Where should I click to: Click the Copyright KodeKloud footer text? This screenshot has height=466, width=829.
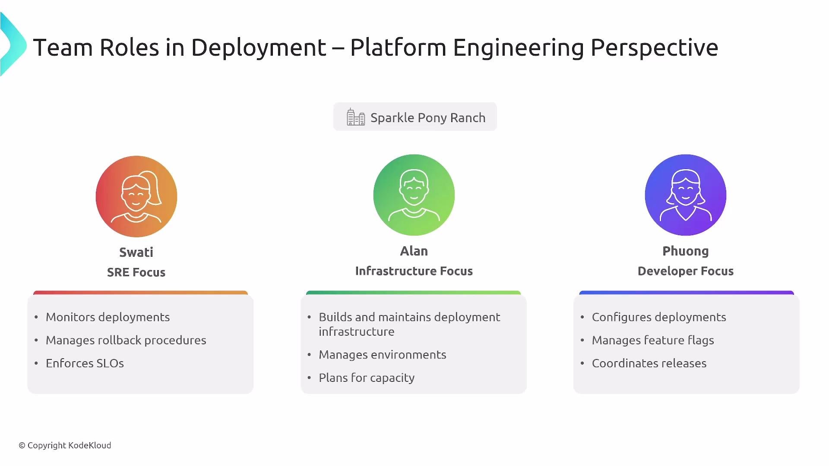(x=65, y=445)
